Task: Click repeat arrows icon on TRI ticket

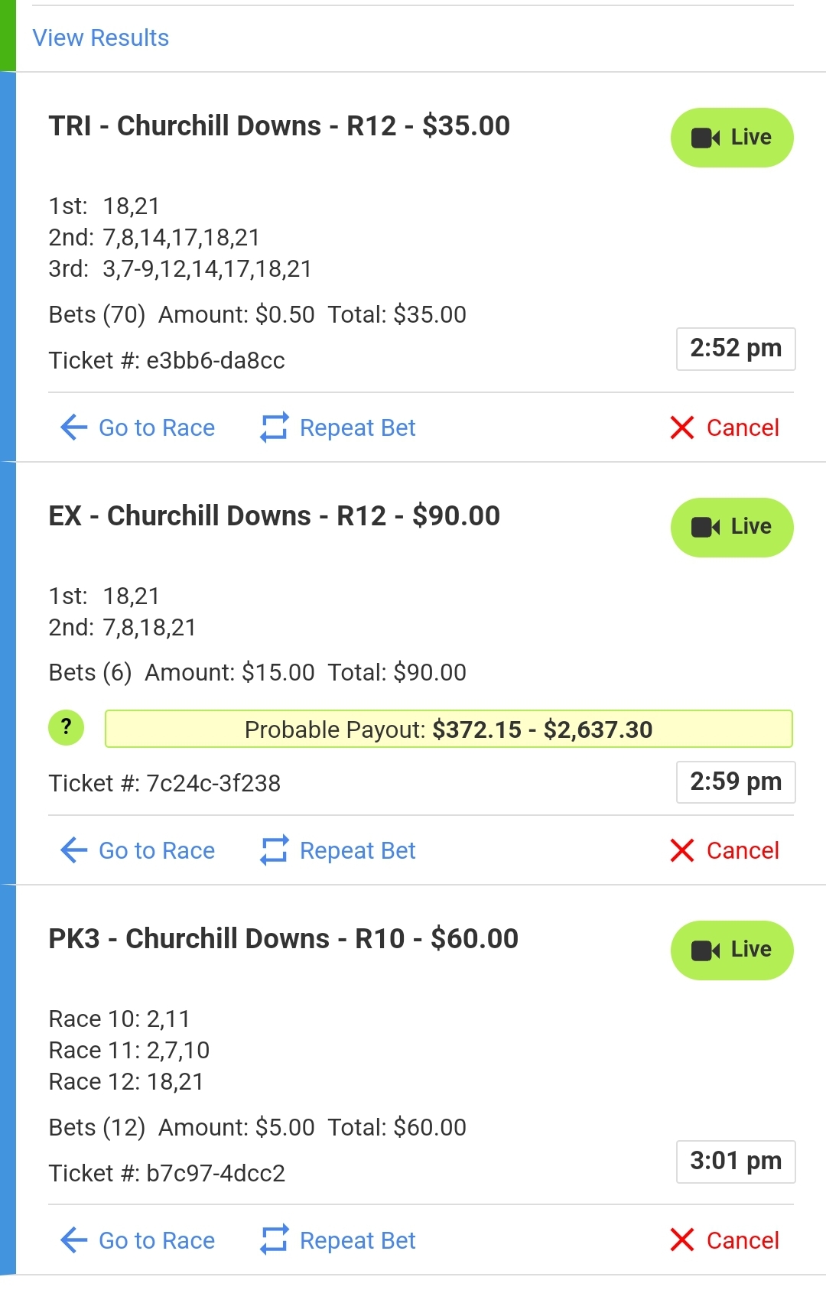Action: [x=274, y=427]
